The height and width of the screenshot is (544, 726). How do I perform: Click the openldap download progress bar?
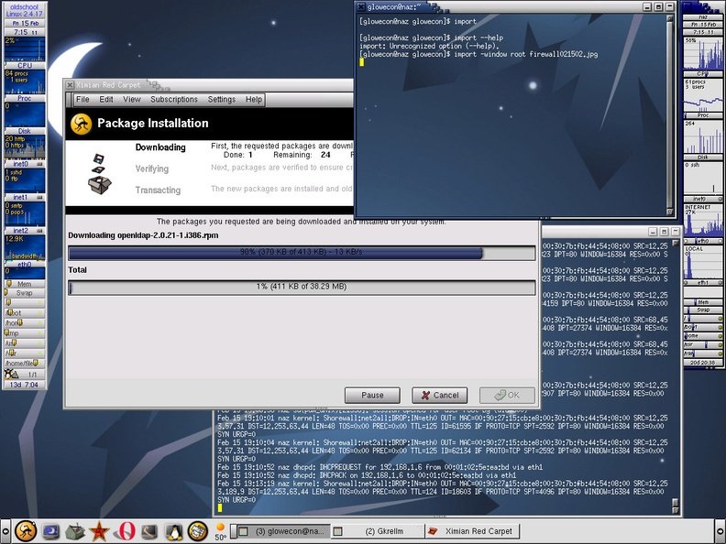pyautogui.click(x=302, y=253)
